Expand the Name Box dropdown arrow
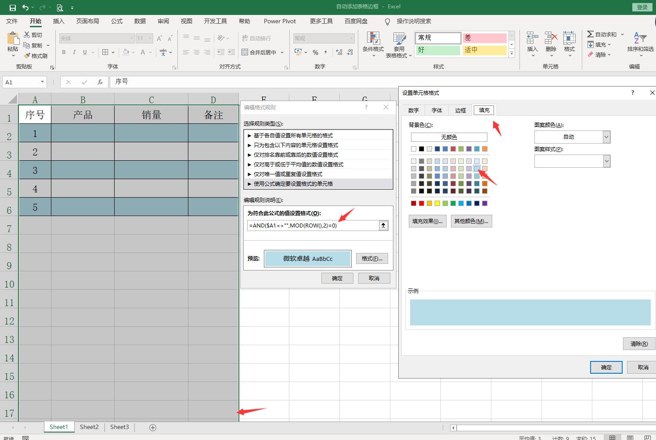This screenshot has height=440, width=656. point(42,82)
